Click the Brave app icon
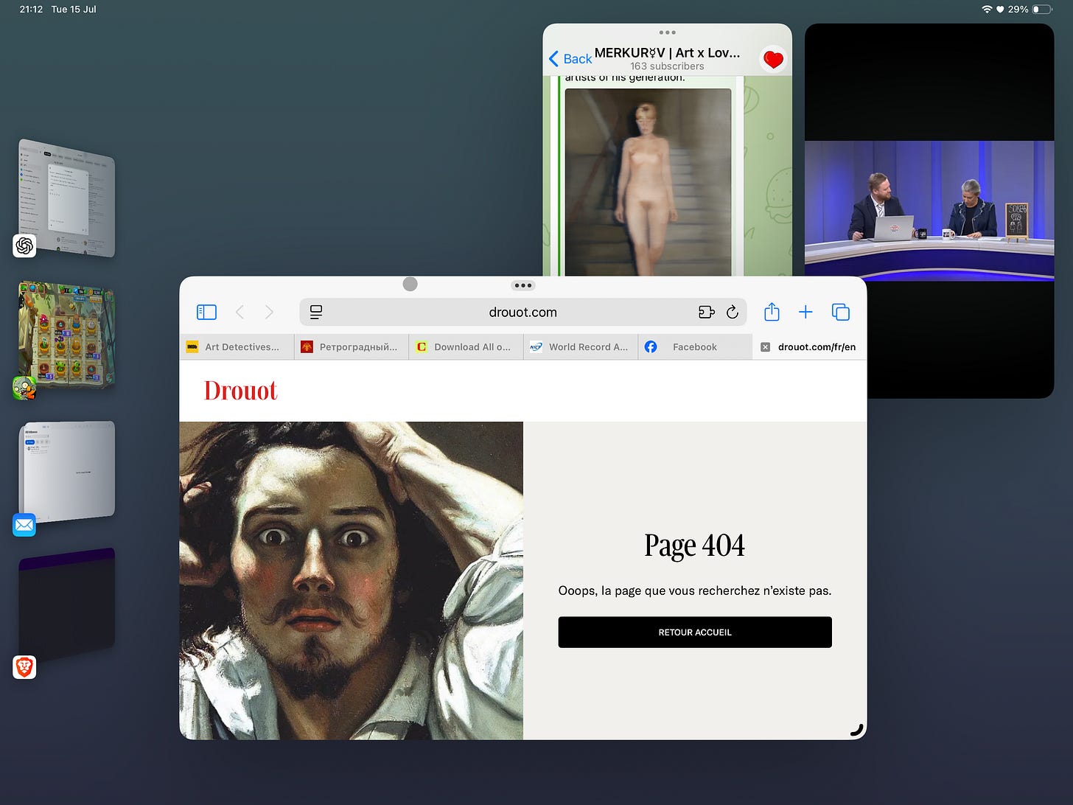This screenshot has height=805, width=1073. pyautogui.click(x=24, y=667)
